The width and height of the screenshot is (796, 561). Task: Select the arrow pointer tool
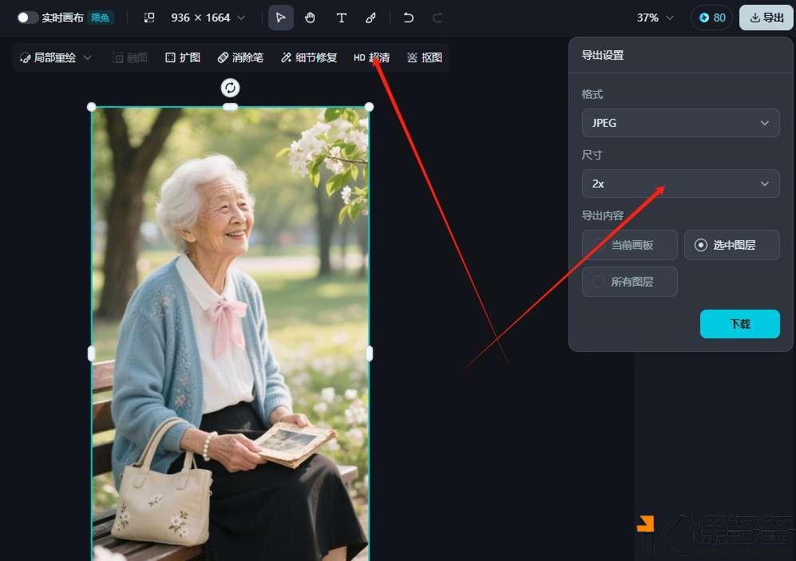coord(280,18)
